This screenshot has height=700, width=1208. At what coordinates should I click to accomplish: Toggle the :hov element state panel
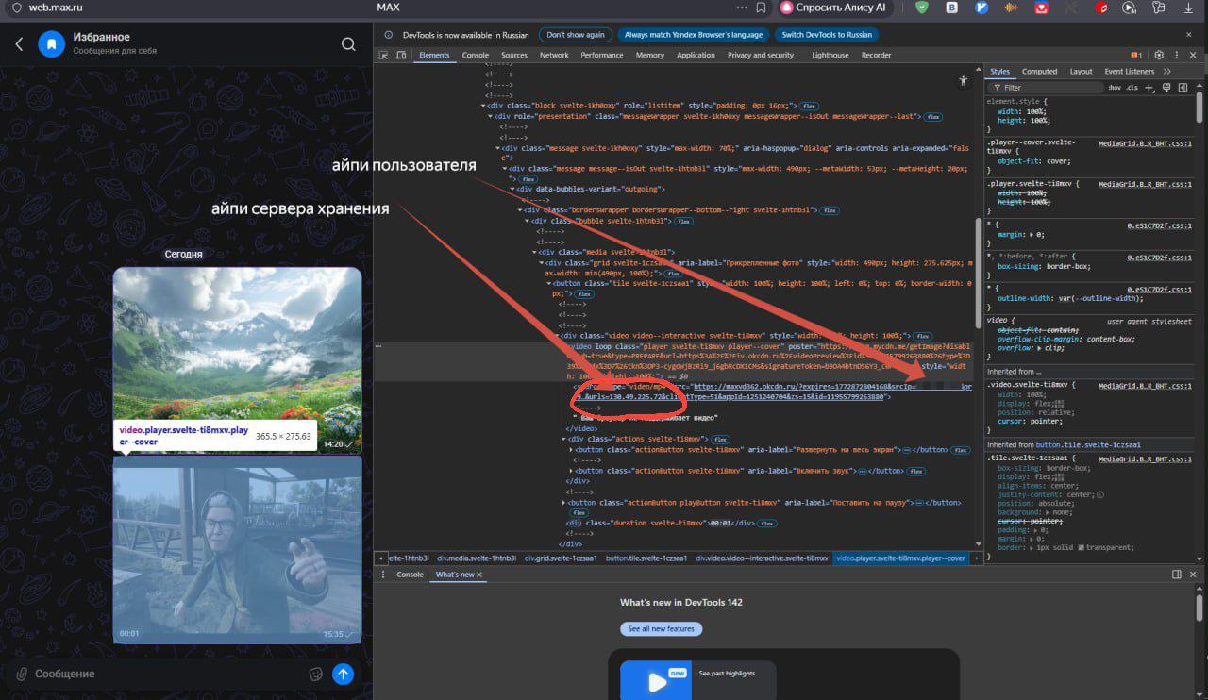tap(1114, 88)
